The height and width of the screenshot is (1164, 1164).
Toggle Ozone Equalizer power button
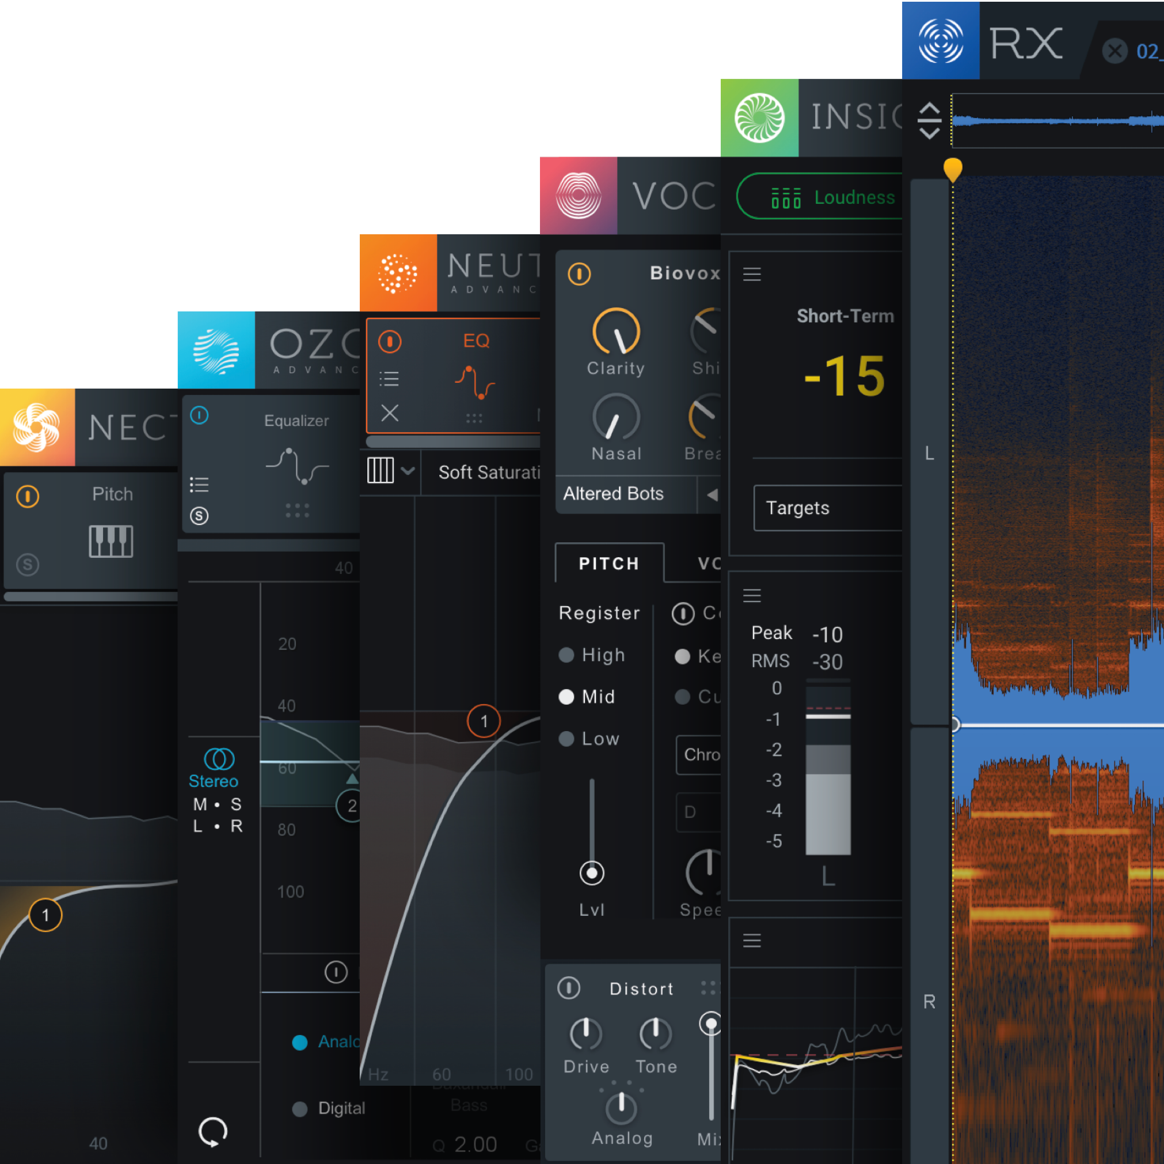click(x=199, y=415)
